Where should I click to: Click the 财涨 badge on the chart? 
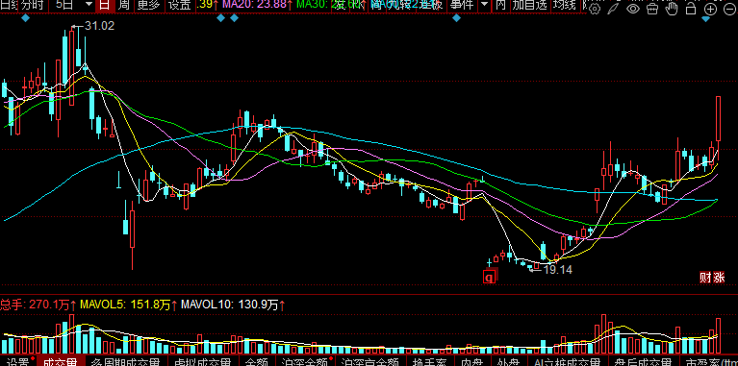tap(712, 278)
